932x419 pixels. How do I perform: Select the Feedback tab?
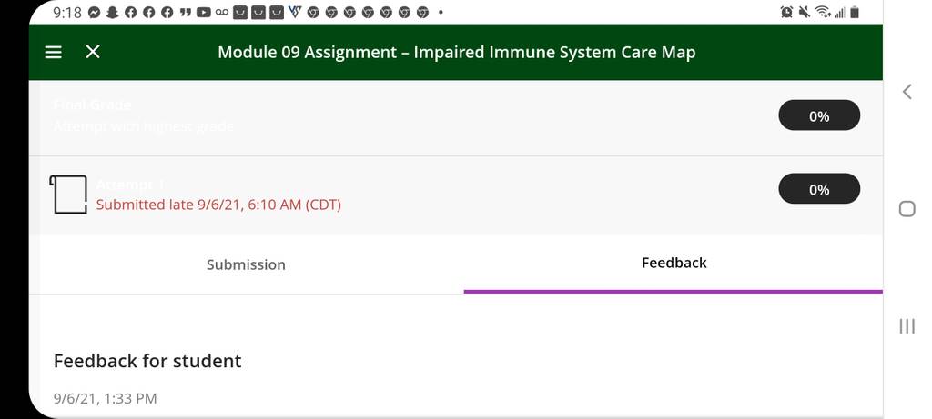[x=674, y=264]
